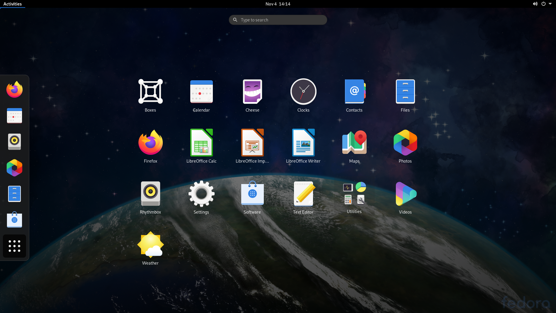Click the Files icon in the dock
Viewport: 556px width, 313px height.
tap(14, 194)
